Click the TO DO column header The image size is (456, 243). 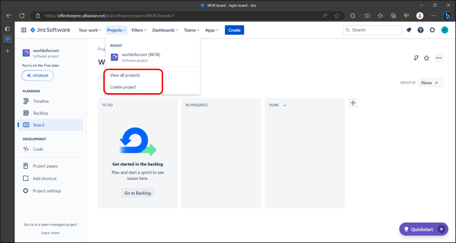107,105
